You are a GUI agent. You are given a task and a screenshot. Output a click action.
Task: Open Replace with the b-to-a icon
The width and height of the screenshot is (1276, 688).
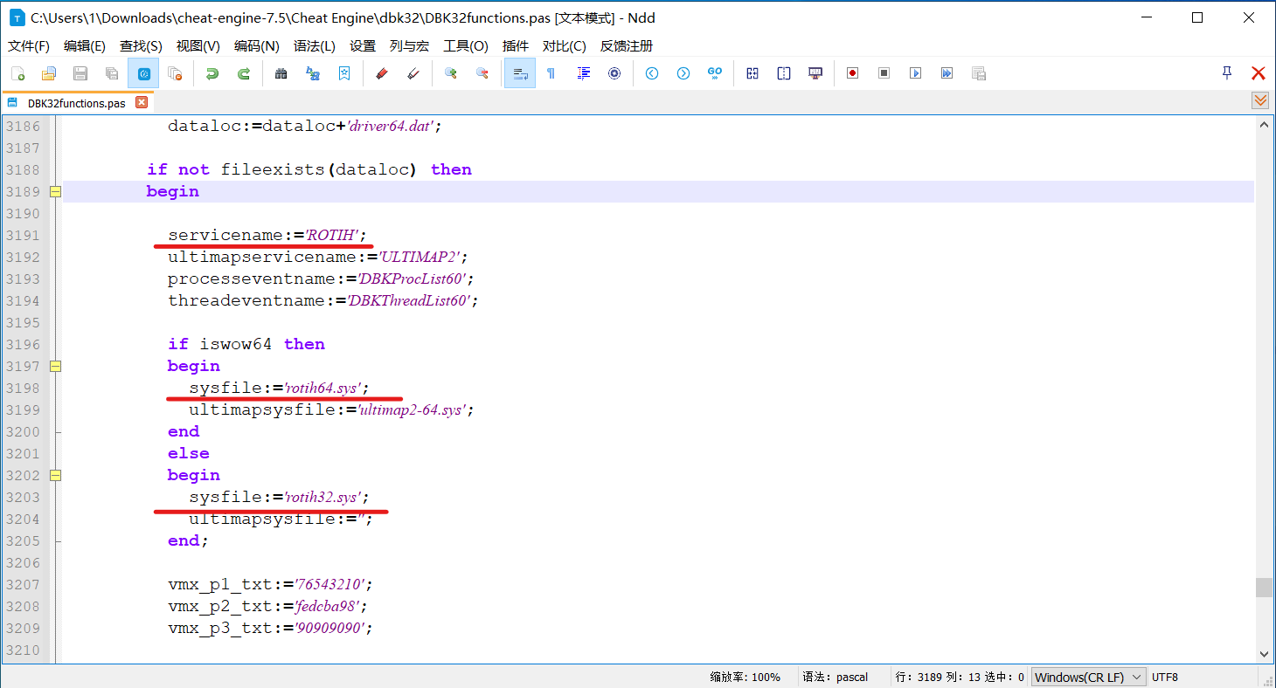[313, 73]
